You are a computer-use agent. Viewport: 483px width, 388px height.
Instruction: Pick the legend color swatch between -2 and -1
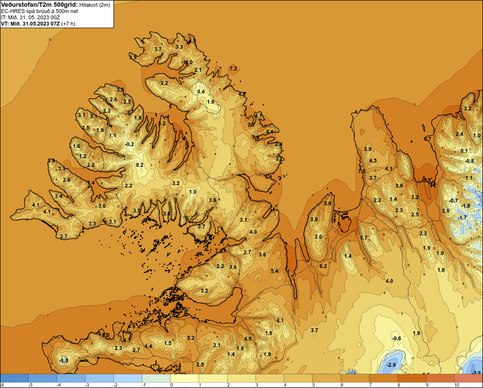(x=128, y=378)
